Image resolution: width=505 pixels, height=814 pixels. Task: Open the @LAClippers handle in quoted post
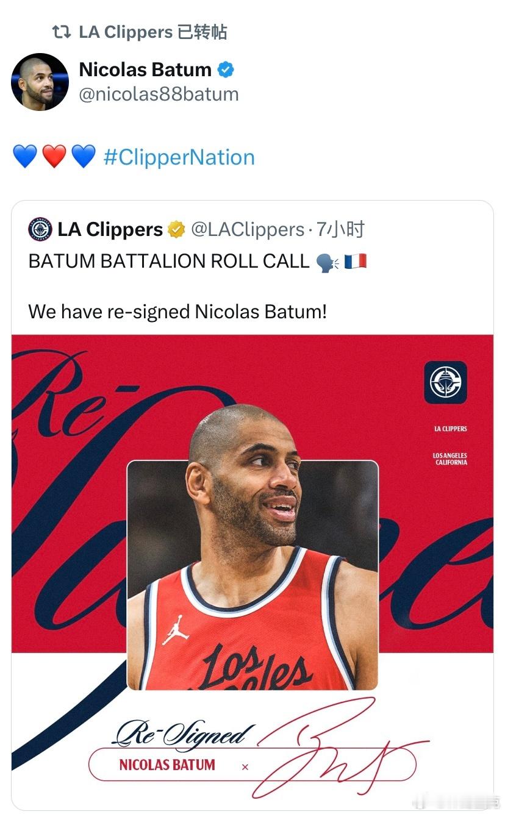coord(248,229)
